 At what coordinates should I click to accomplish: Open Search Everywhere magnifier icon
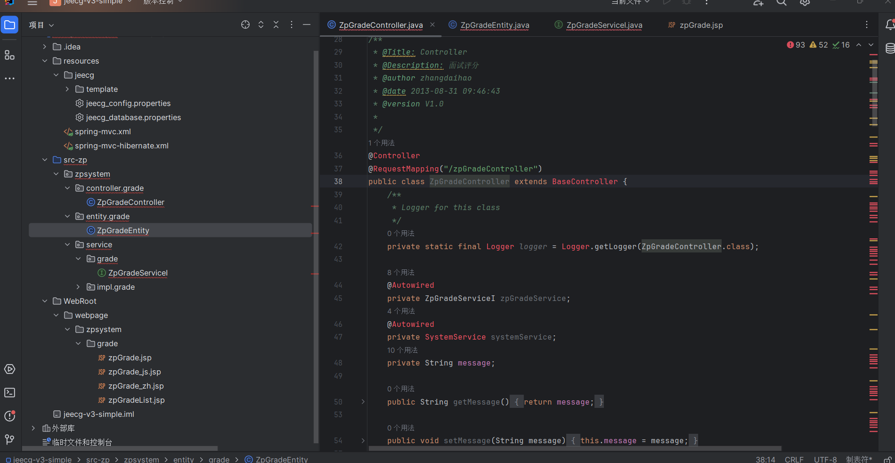tap(781, 2)
